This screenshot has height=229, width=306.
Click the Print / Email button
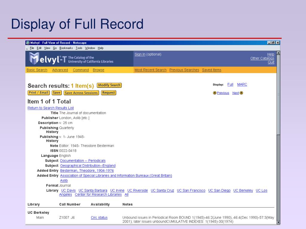39,93
